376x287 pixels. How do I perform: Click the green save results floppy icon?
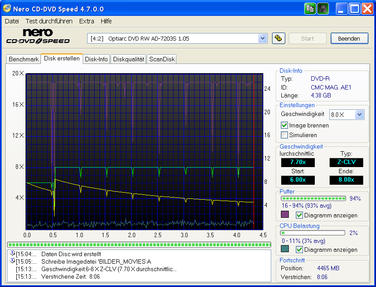coord(323,8)
